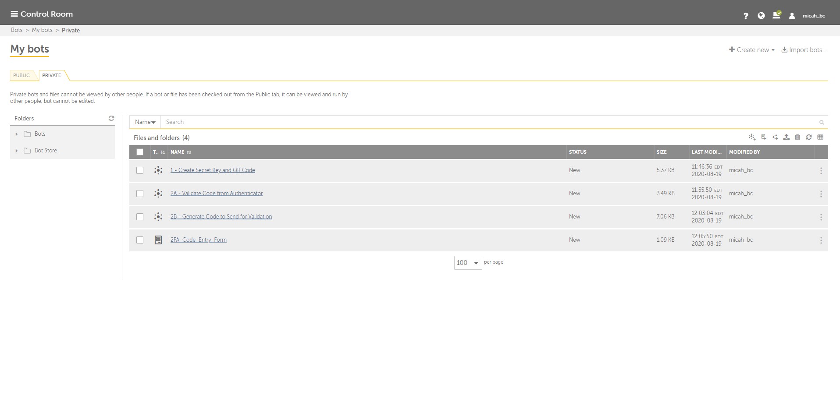Open 2A - Validate Code from Authenticator

tap(217, 194)
